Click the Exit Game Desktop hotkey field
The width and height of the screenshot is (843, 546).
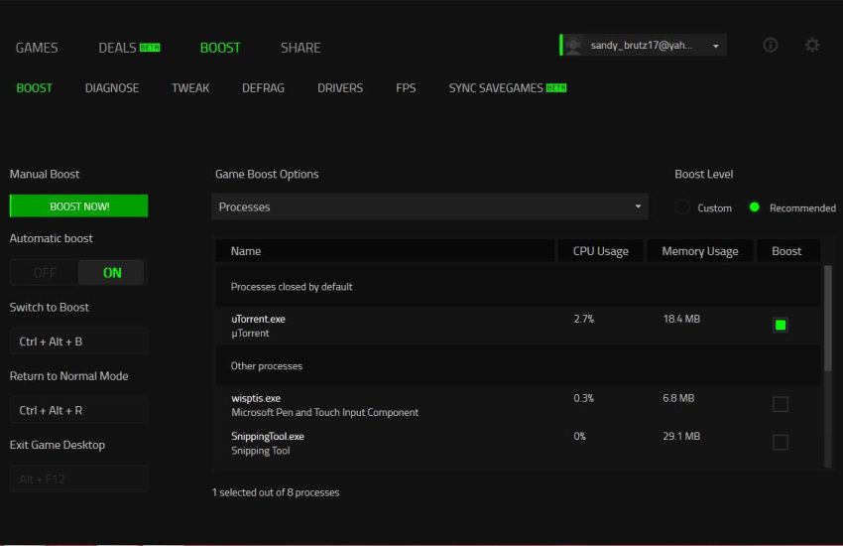(79, 479)
